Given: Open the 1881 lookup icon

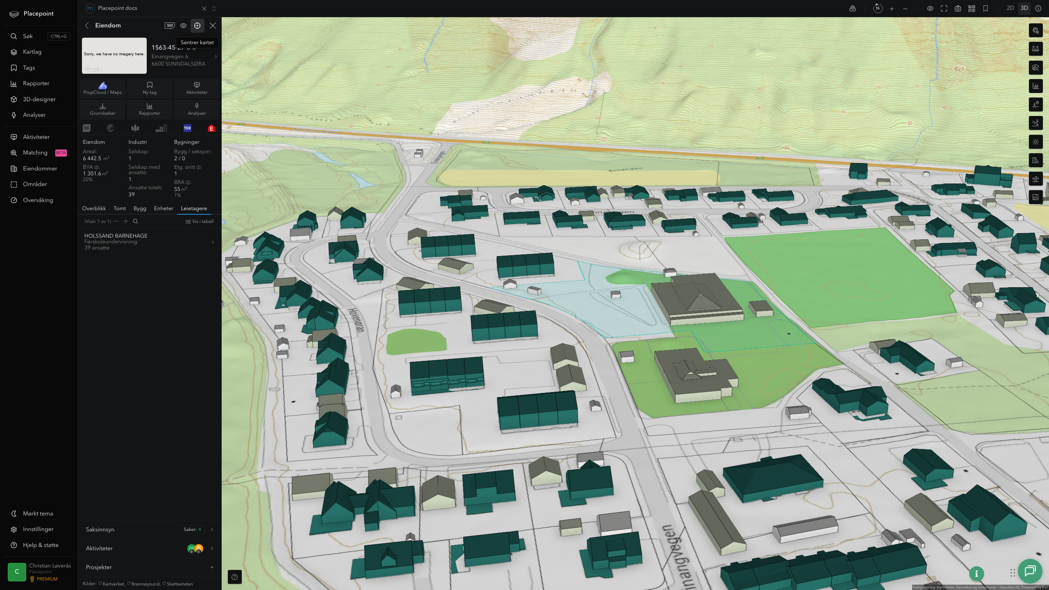Looking at the screenshot, I should (170, 25).
